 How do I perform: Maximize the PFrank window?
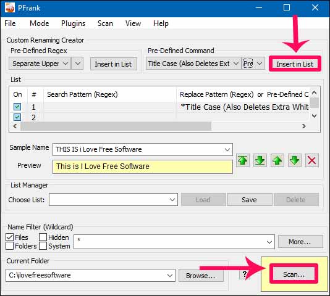(x=287, y=8)
